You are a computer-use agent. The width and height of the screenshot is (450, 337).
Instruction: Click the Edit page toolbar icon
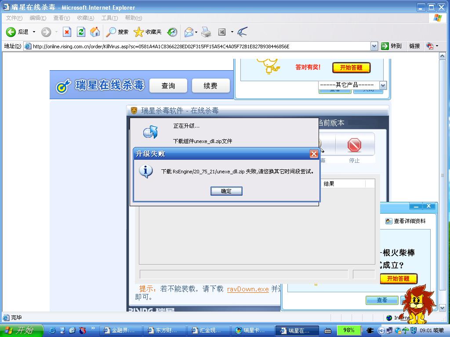coord(222,32)
